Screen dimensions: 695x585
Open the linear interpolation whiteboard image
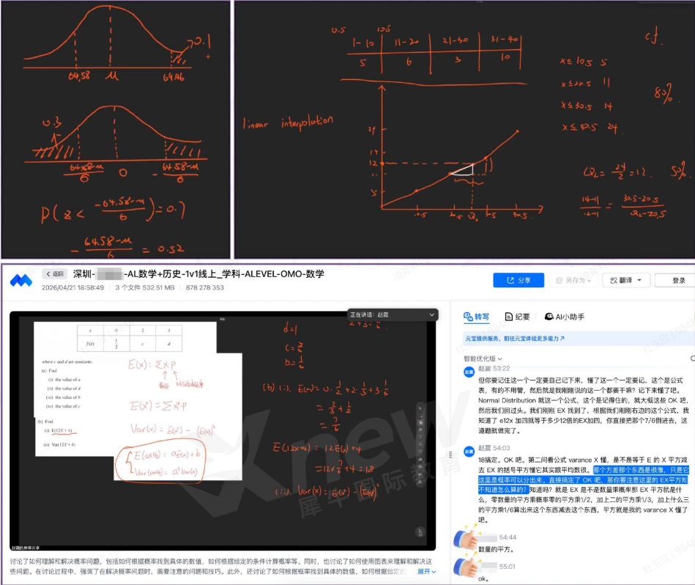(464, 130)
